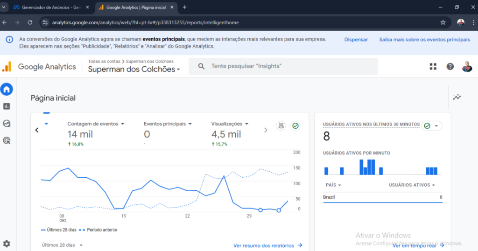Open the Admin gear icon
This screenshot has height=251, width=478.
[x=7, y=244]
